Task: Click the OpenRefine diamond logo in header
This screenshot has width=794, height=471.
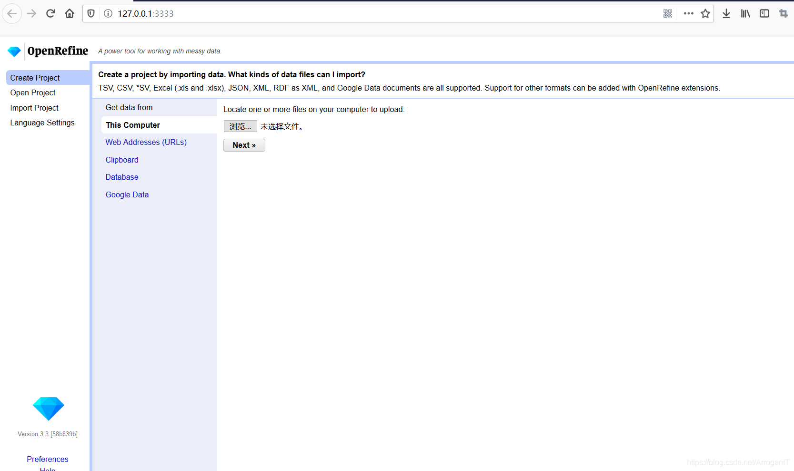Action: pos(14,51)
